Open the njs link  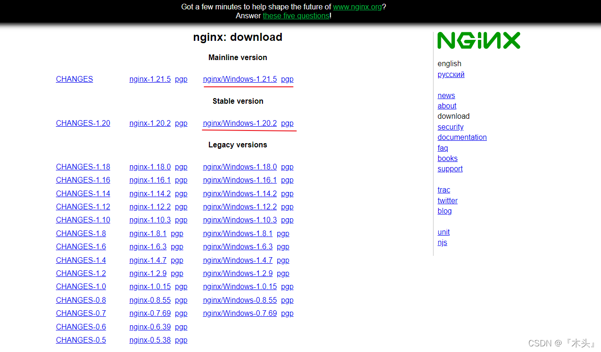point(442,242)
